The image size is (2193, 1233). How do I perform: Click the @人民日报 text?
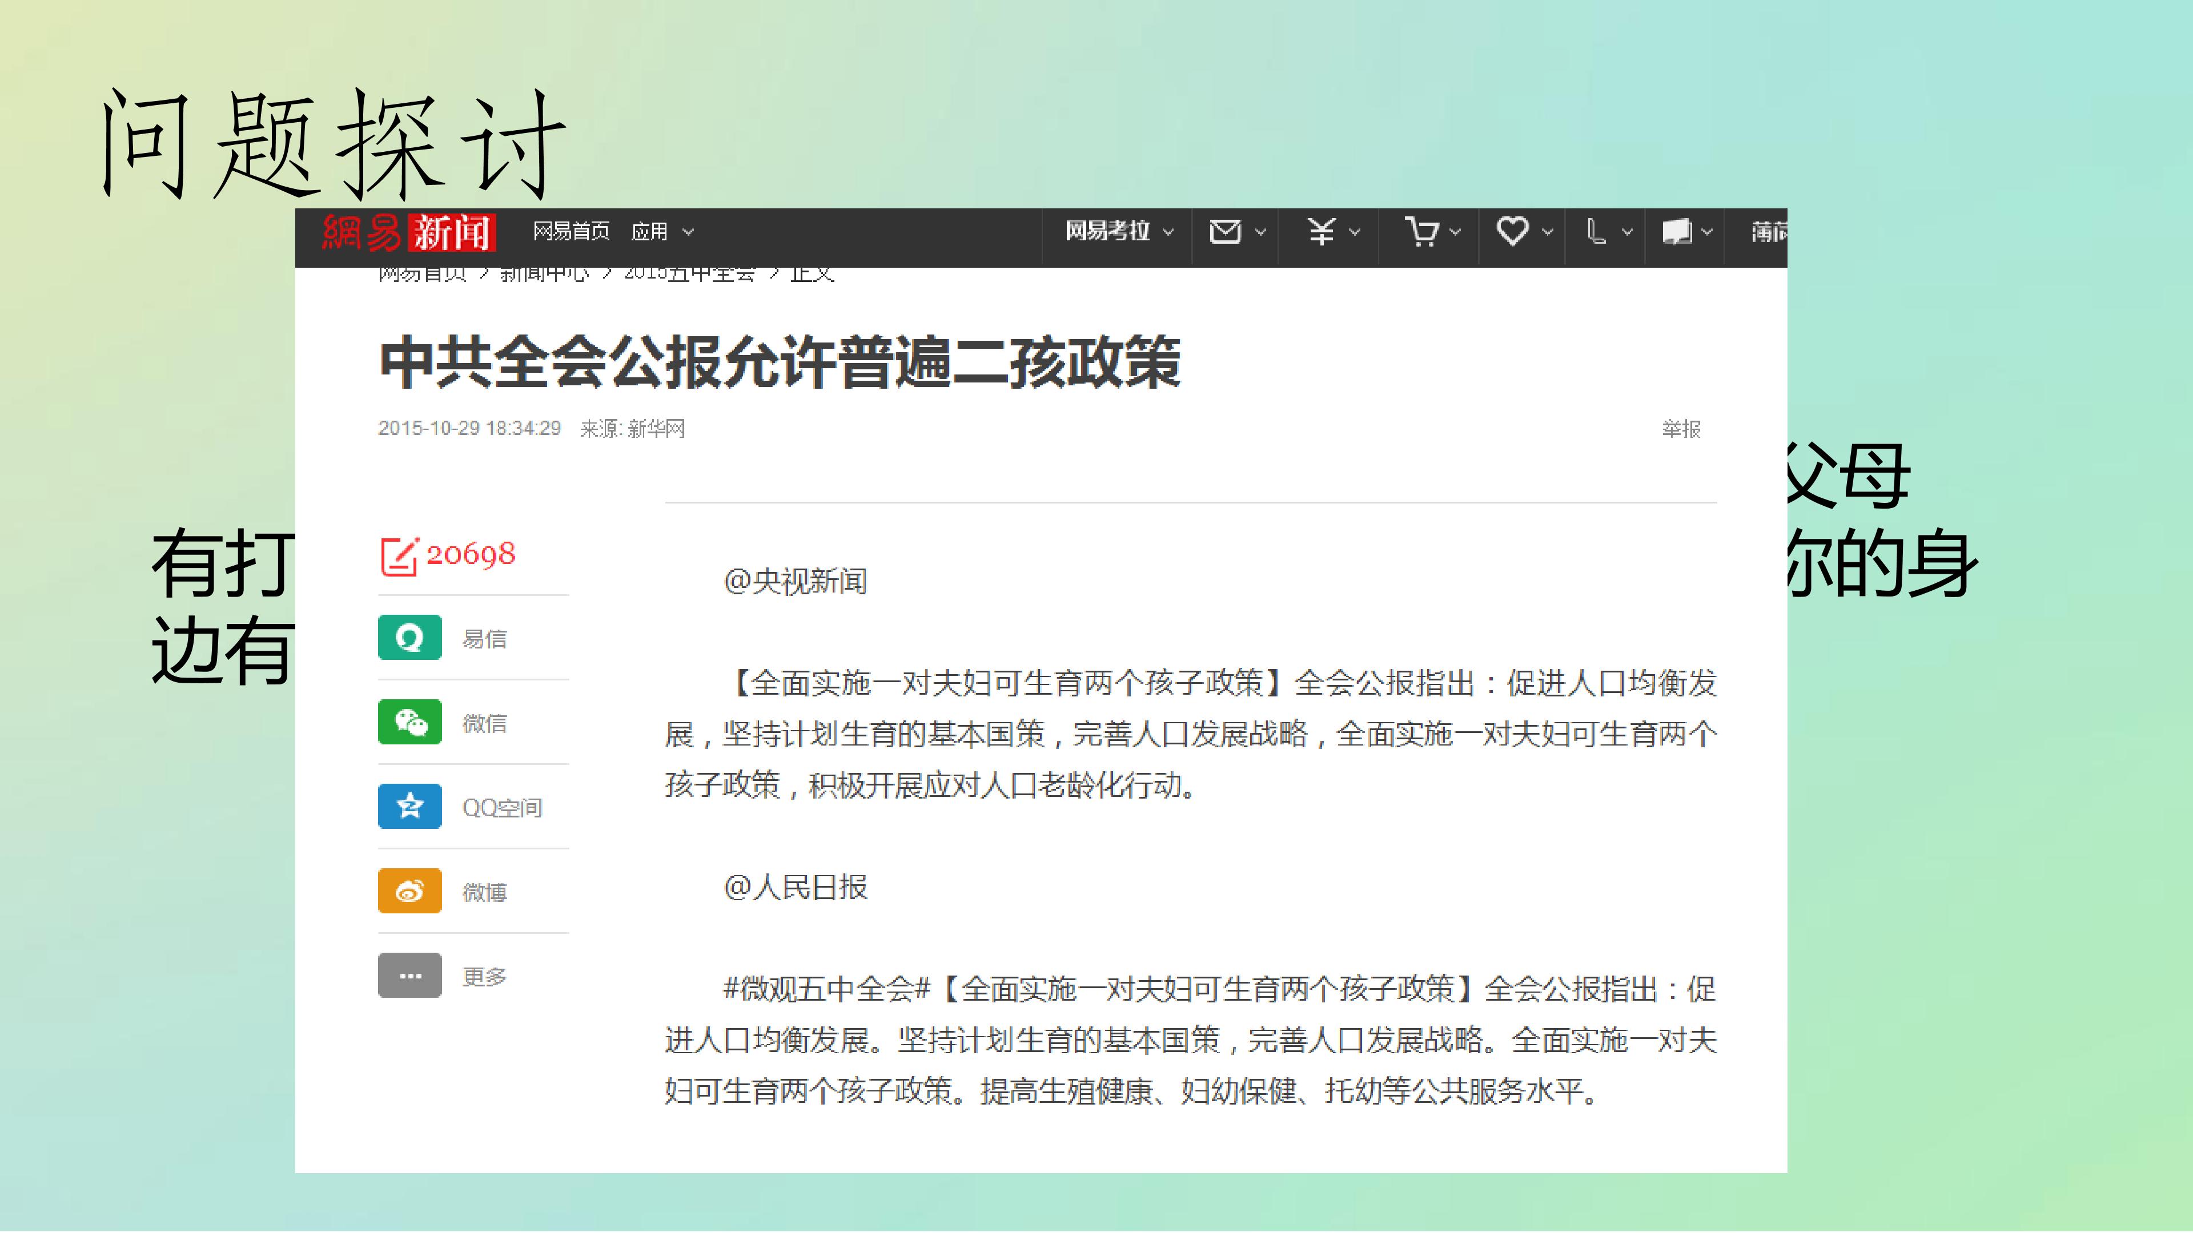[x=795, y=888]
